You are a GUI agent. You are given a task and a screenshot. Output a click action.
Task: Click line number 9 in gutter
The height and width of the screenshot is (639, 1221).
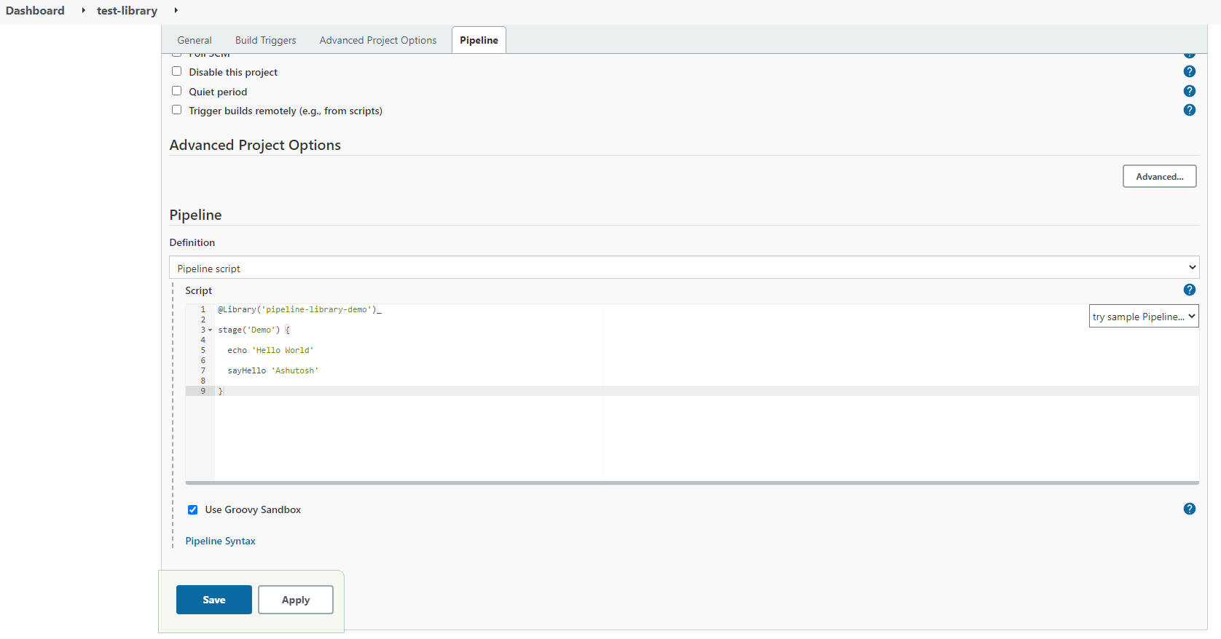(203, 391)
